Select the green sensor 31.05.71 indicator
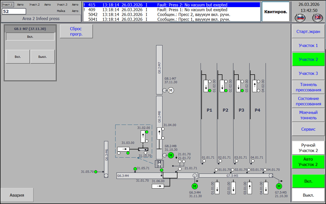Viewport: 326px width, 204px height. pos(135,169)
